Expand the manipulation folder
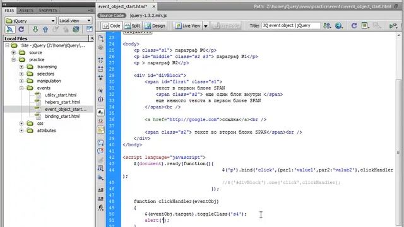404x227 pixels. 21,81
